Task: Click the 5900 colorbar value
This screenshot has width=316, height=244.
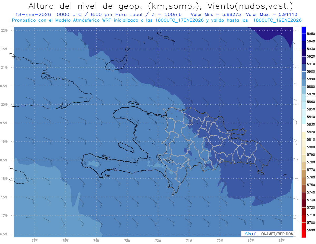Action: [311, 72]
